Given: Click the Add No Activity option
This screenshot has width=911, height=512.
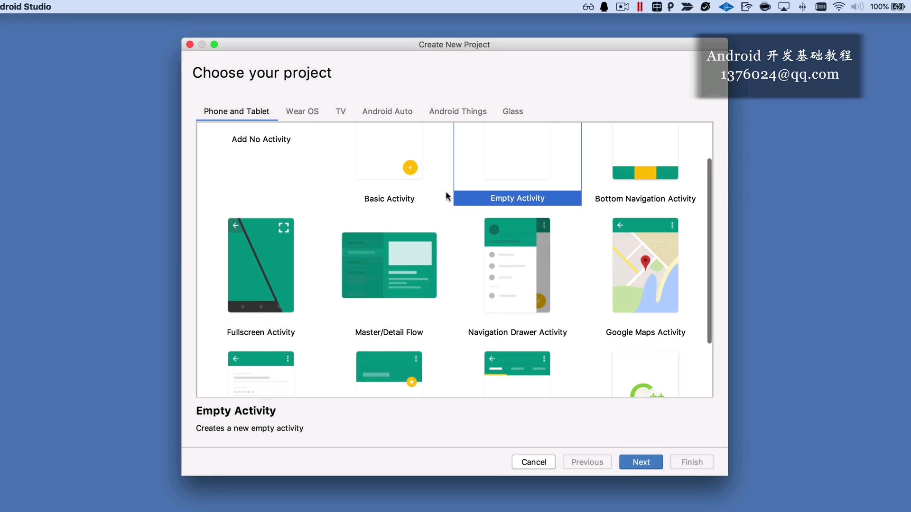Looking at the screenshot, I should 261,139.
